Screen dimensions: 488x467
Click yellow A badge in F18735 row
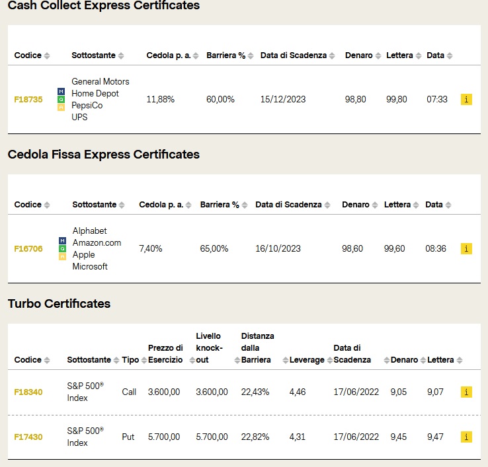click(x=61, y=107)
